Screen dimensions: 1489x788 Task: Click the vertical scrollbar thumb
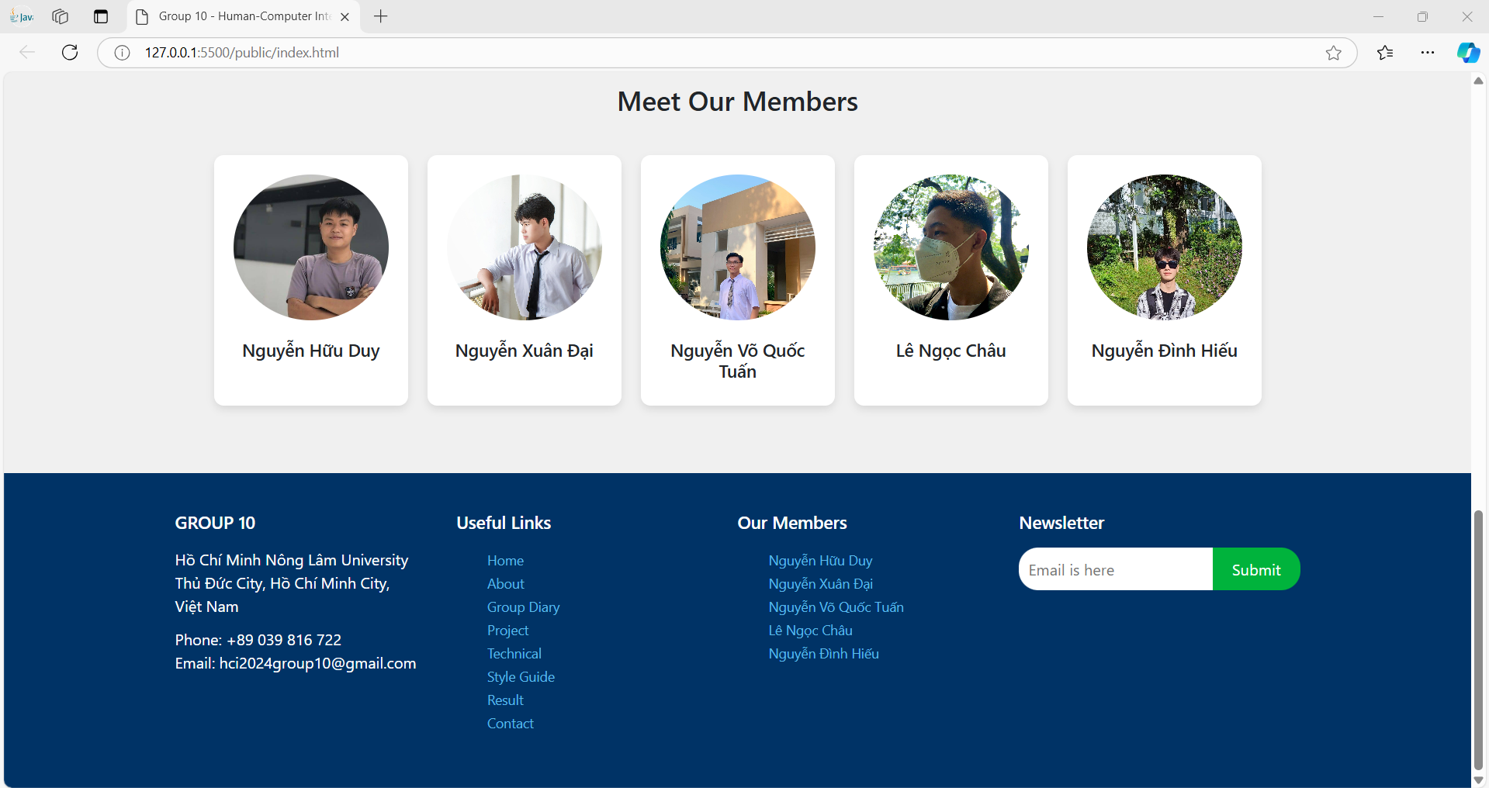tap(1479, 640)
